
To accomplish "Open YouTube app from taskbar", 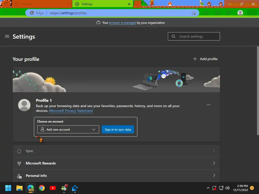I will [x=53, y=188].
